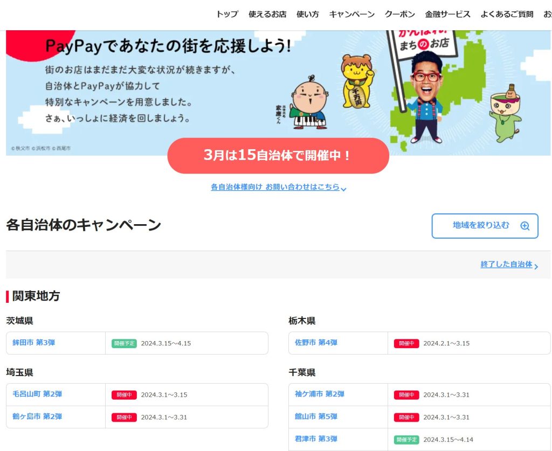Screen dimensions: 552x451
Task: Click the date 2024.2.1〜3.15
Action: tap(446, 343)
